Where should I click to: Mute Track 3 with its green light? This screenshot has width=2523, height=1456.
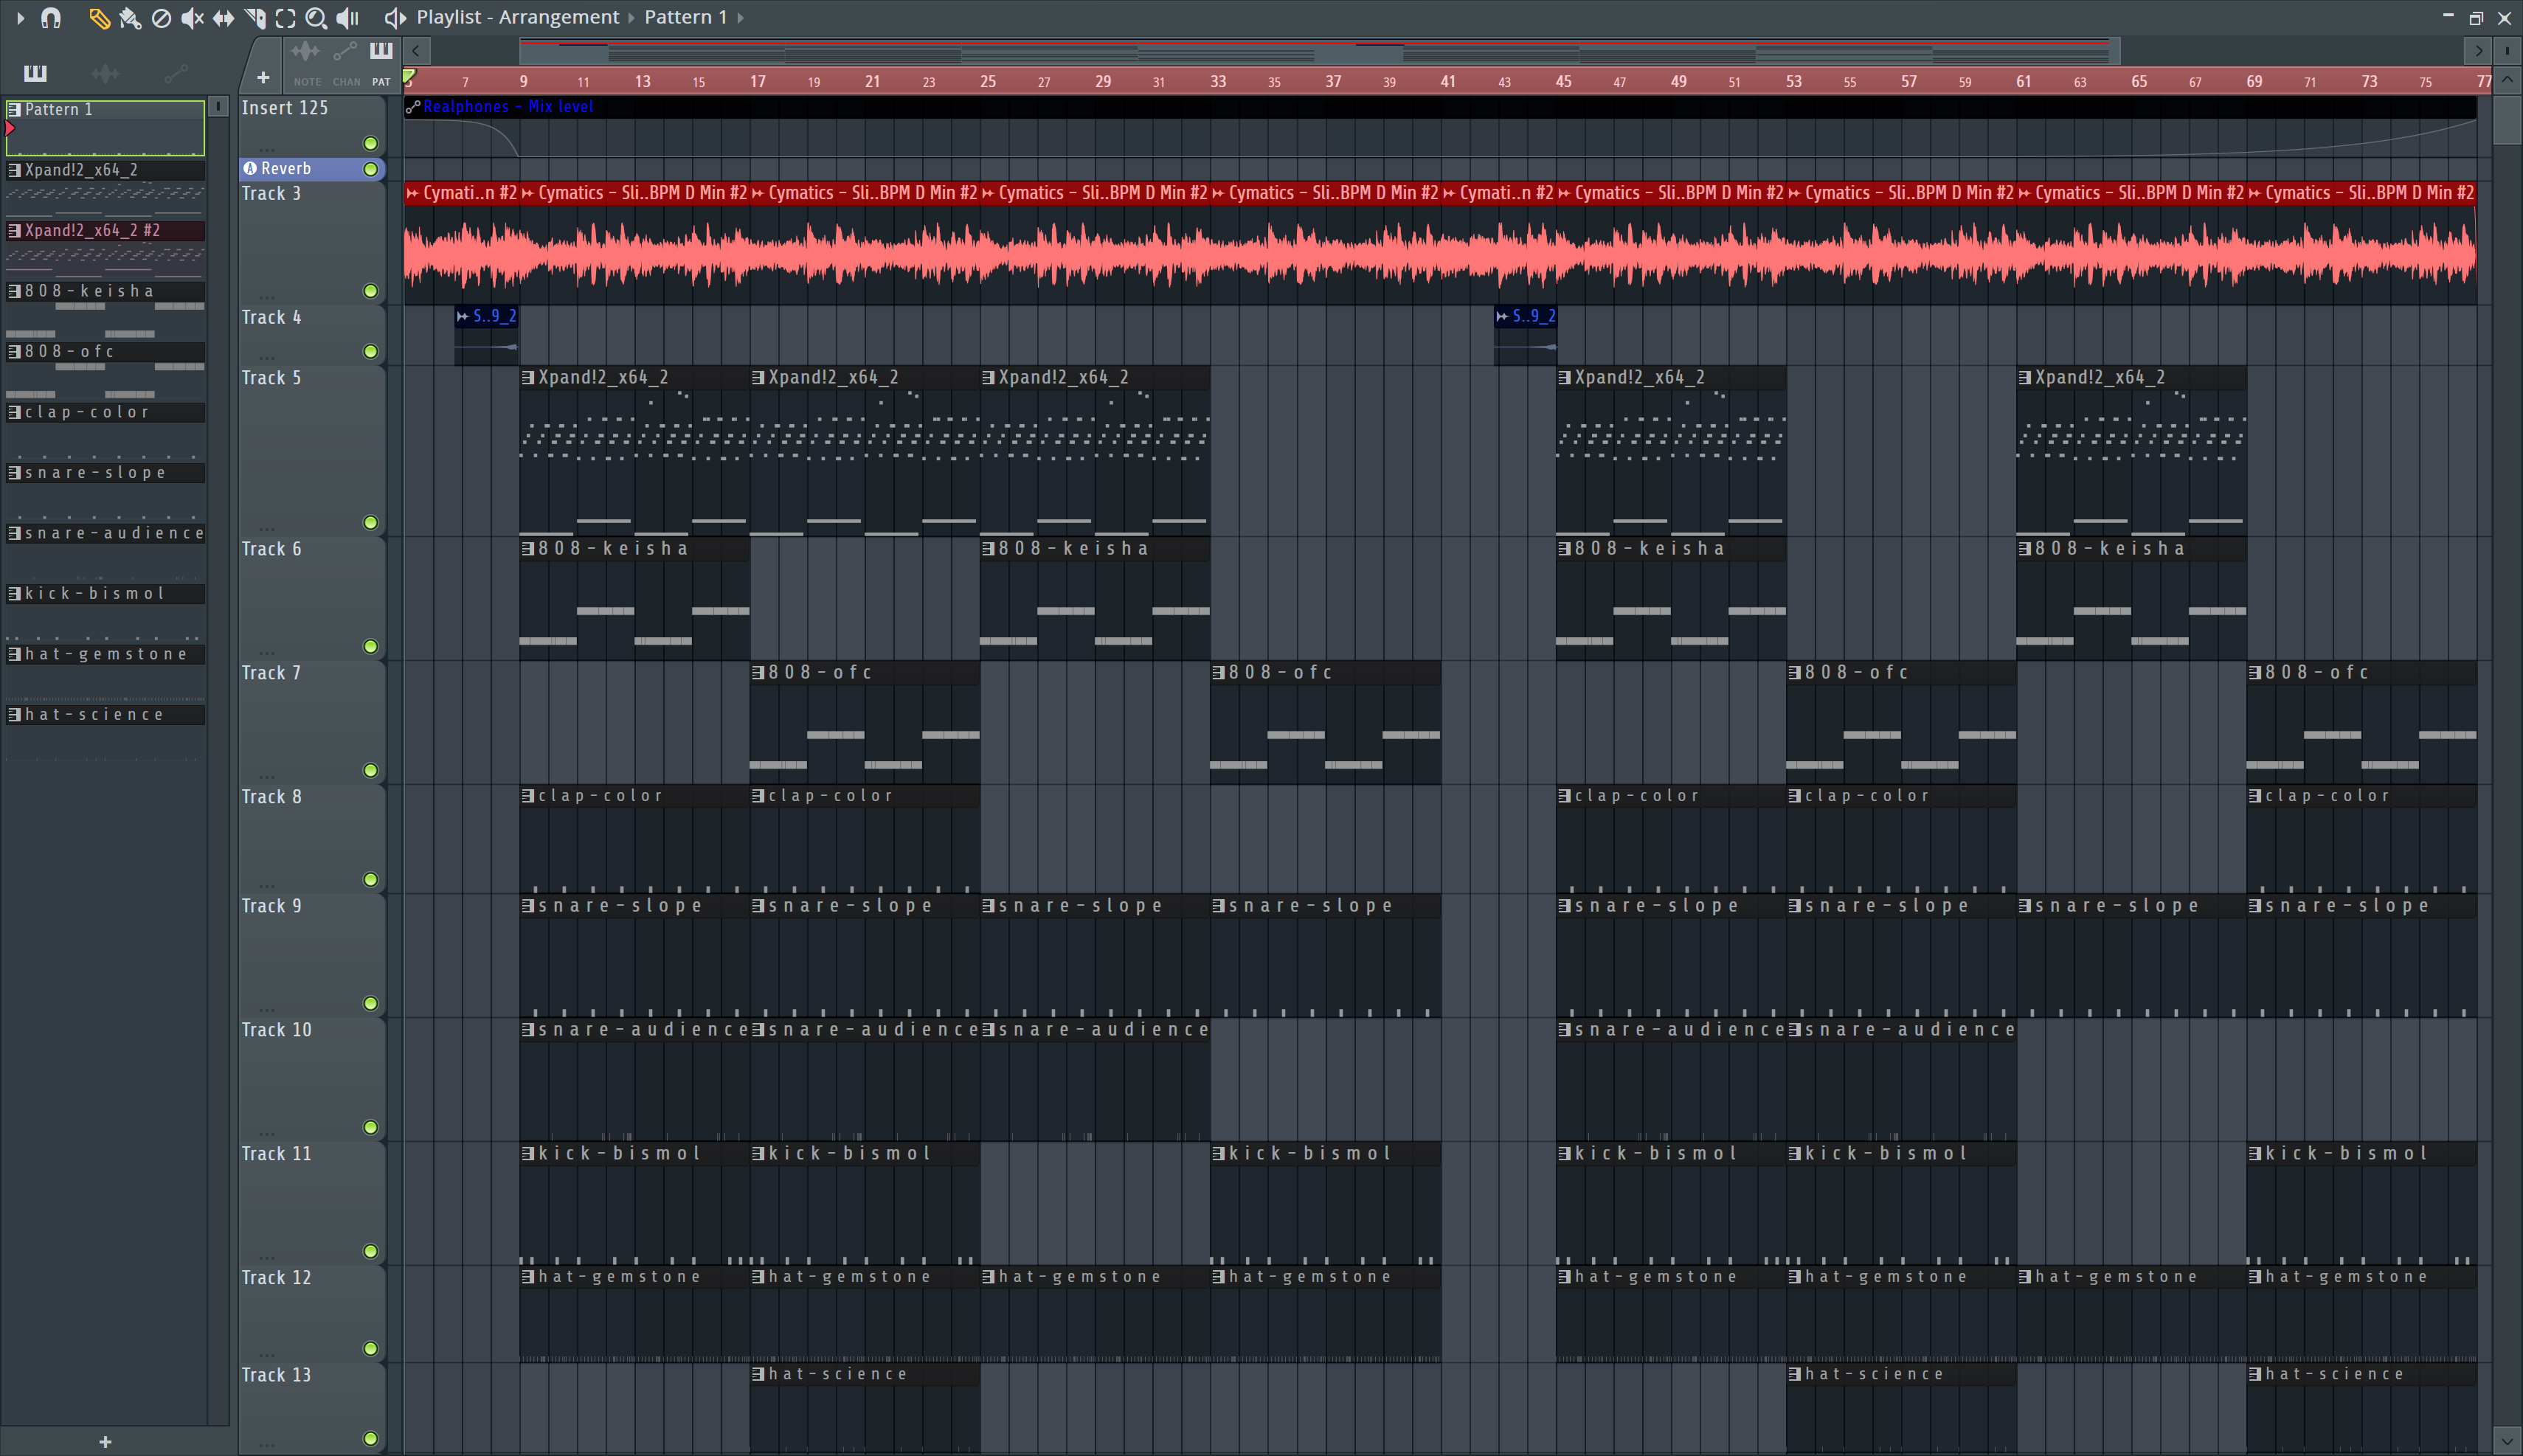coord(370,291)
